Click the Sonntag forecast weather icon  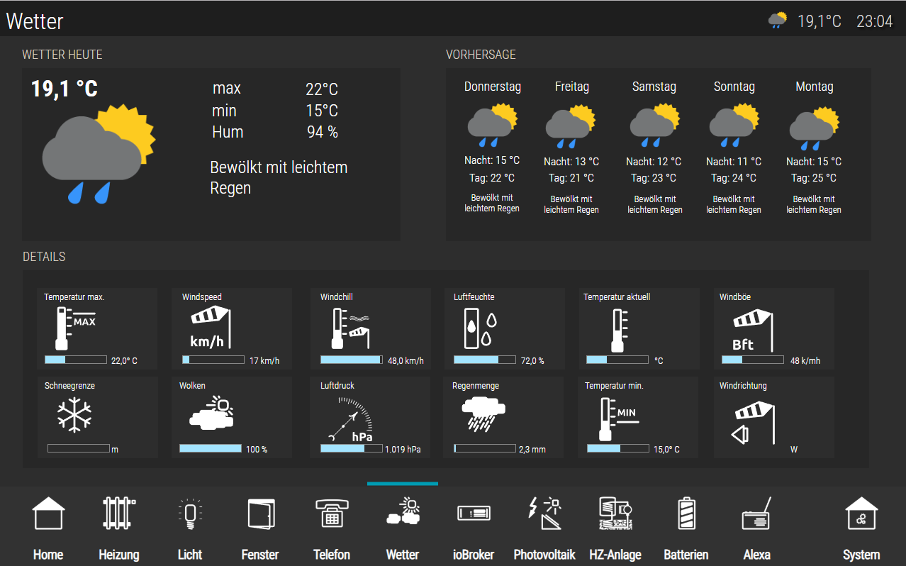[x=734, y=126]
